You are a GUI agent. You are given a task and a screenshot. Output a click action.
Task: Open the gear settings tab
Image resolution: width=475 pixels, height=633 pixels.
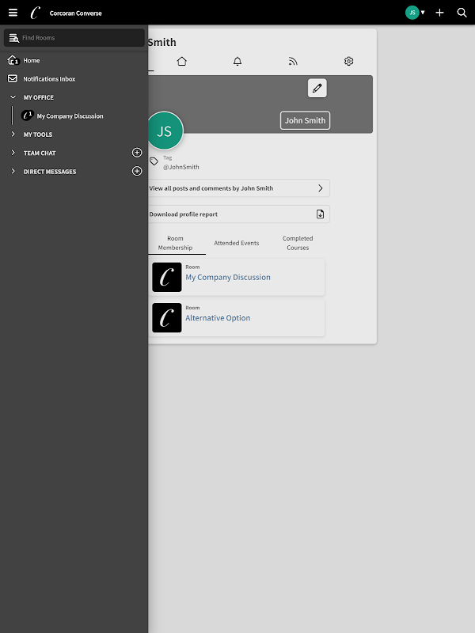348,61
